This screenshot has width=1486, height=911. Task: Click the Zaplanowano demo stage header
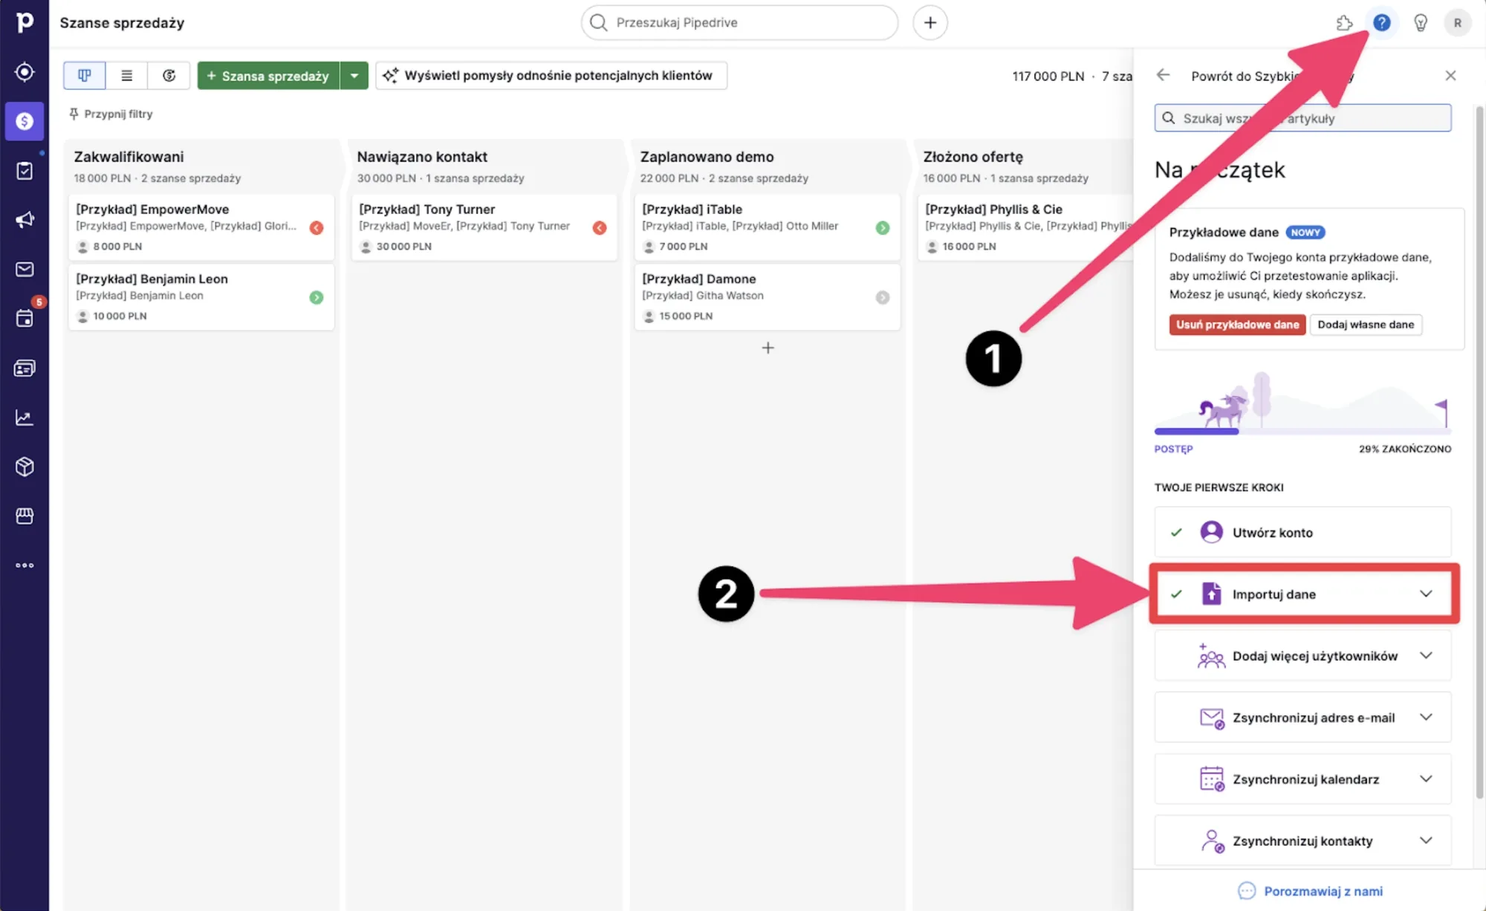pyautogui.click(x=707, y=157)
